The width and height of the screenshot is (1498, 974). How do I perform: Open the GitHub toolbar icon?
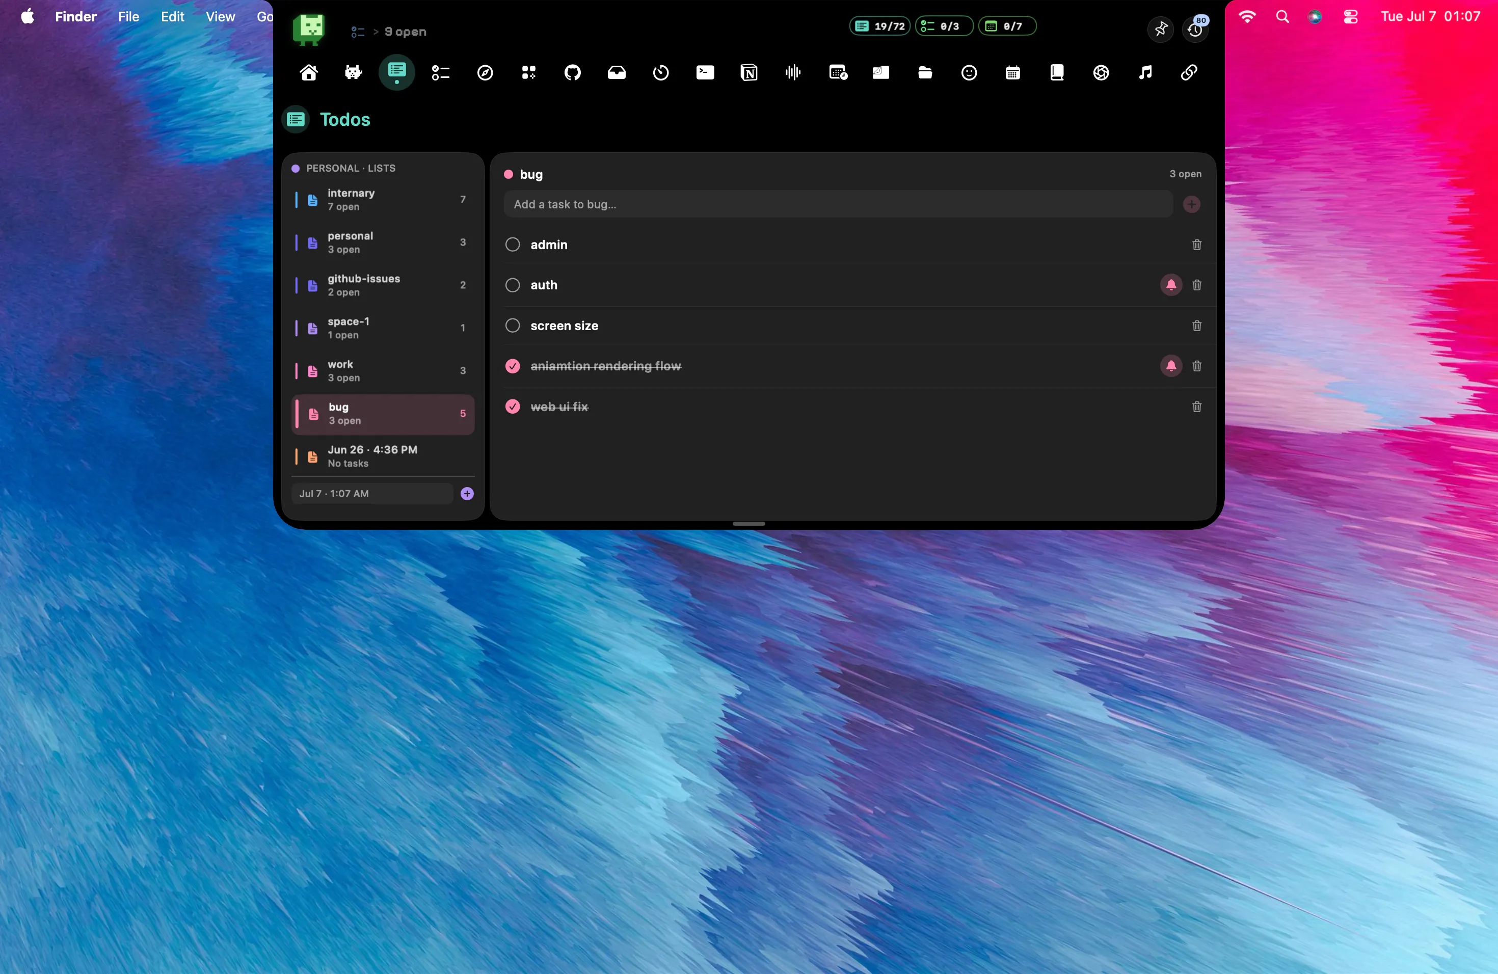[572, 72]
